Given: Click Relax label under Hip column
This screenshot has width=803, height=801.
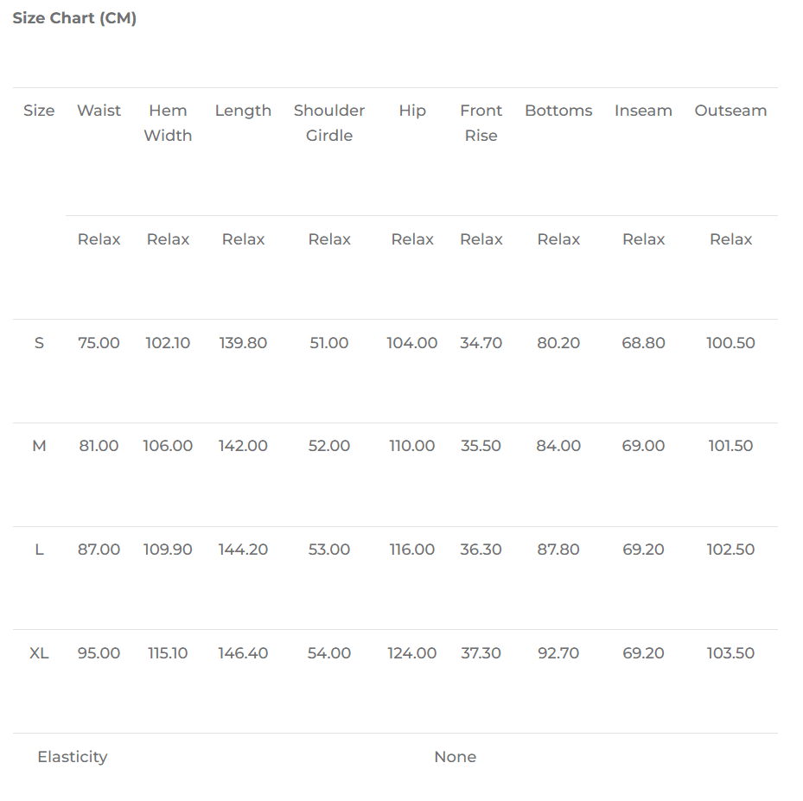Looking at the screenshot, I should click(x=412, y=239).
